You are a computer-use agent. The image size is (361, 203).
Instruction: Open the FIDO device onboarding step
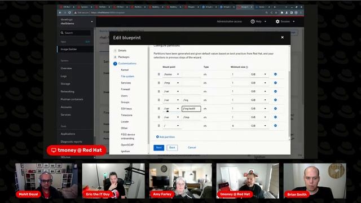pos(128,136)
